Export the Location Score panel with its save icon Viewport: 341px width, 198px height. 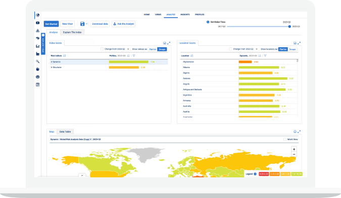point(295,43)
